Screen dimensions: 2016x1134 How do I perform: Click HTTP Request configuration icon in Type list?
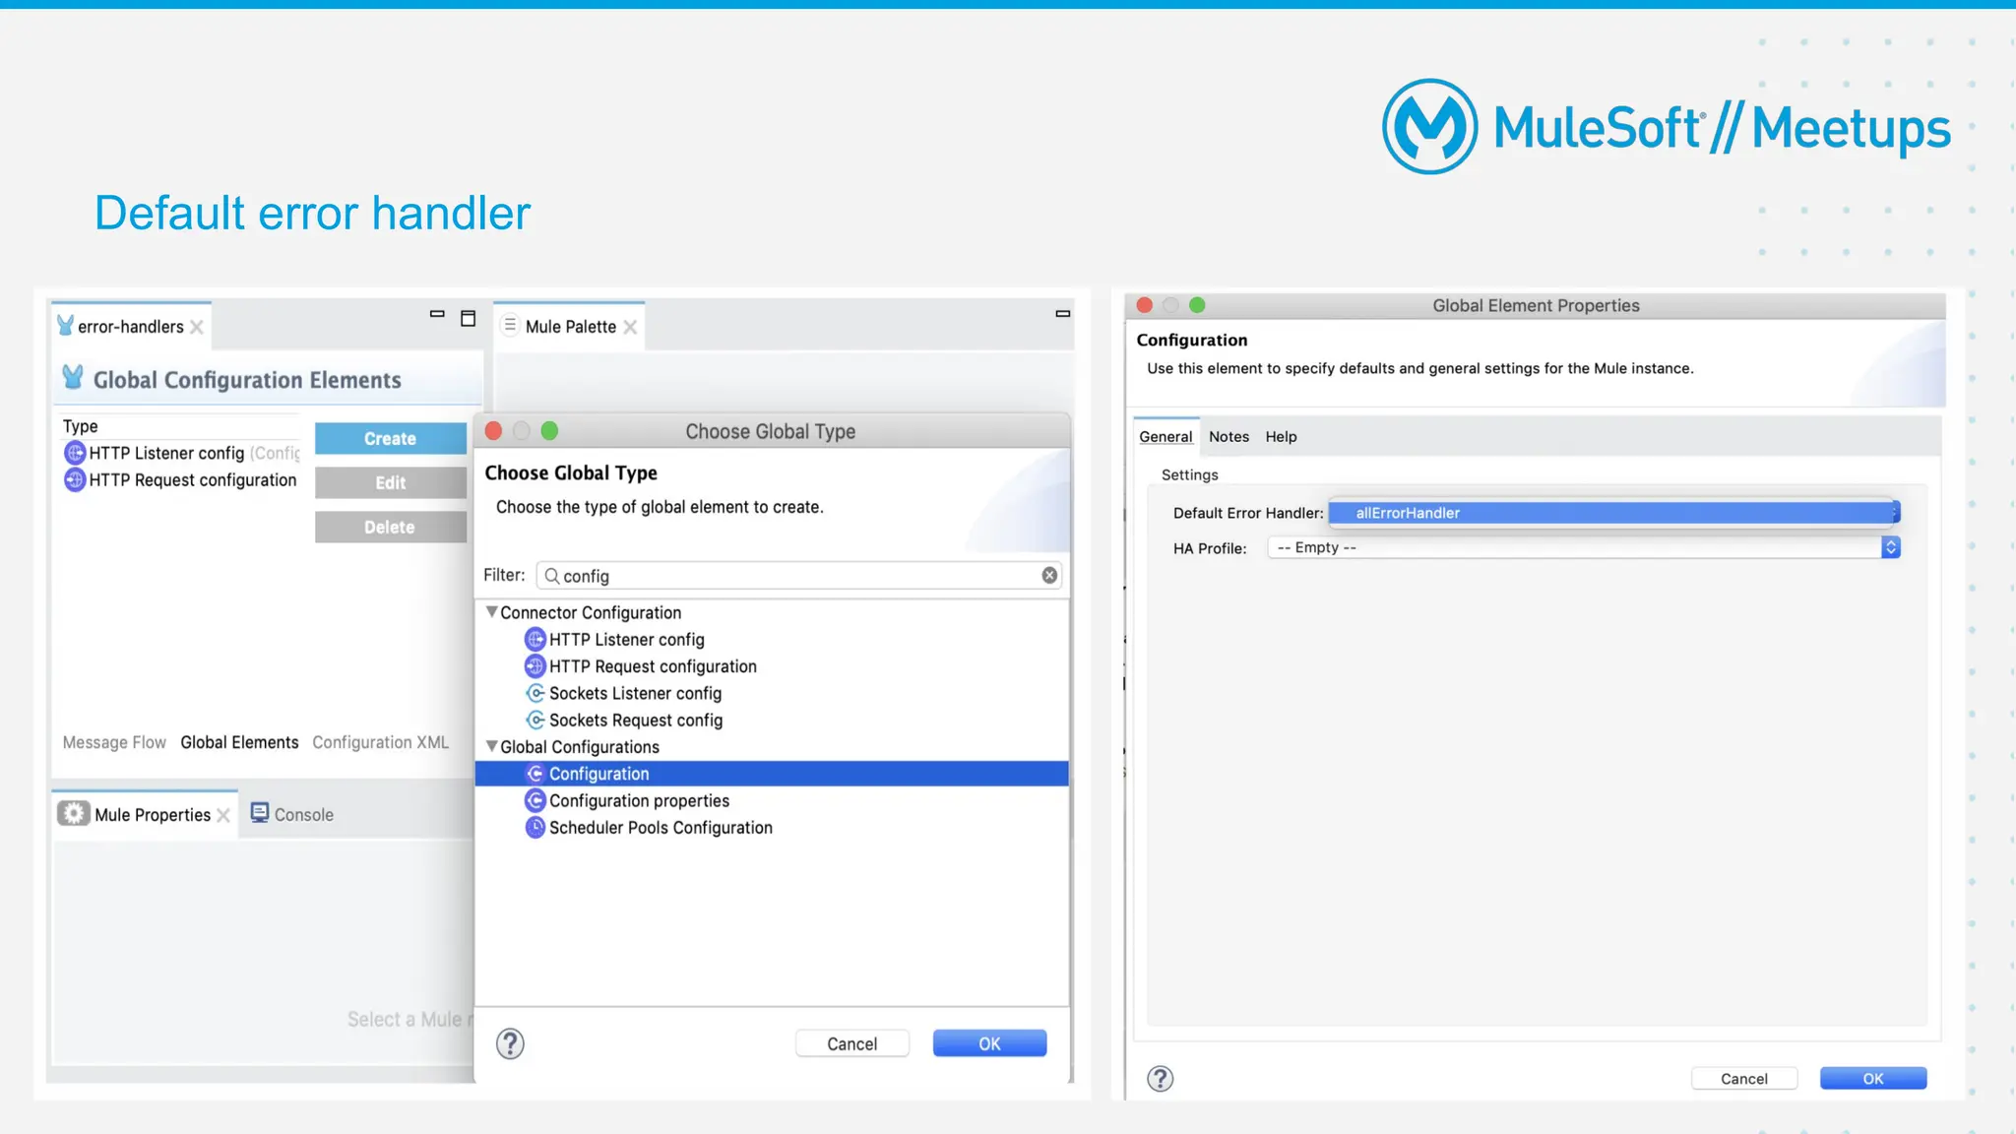click(75, 479)
